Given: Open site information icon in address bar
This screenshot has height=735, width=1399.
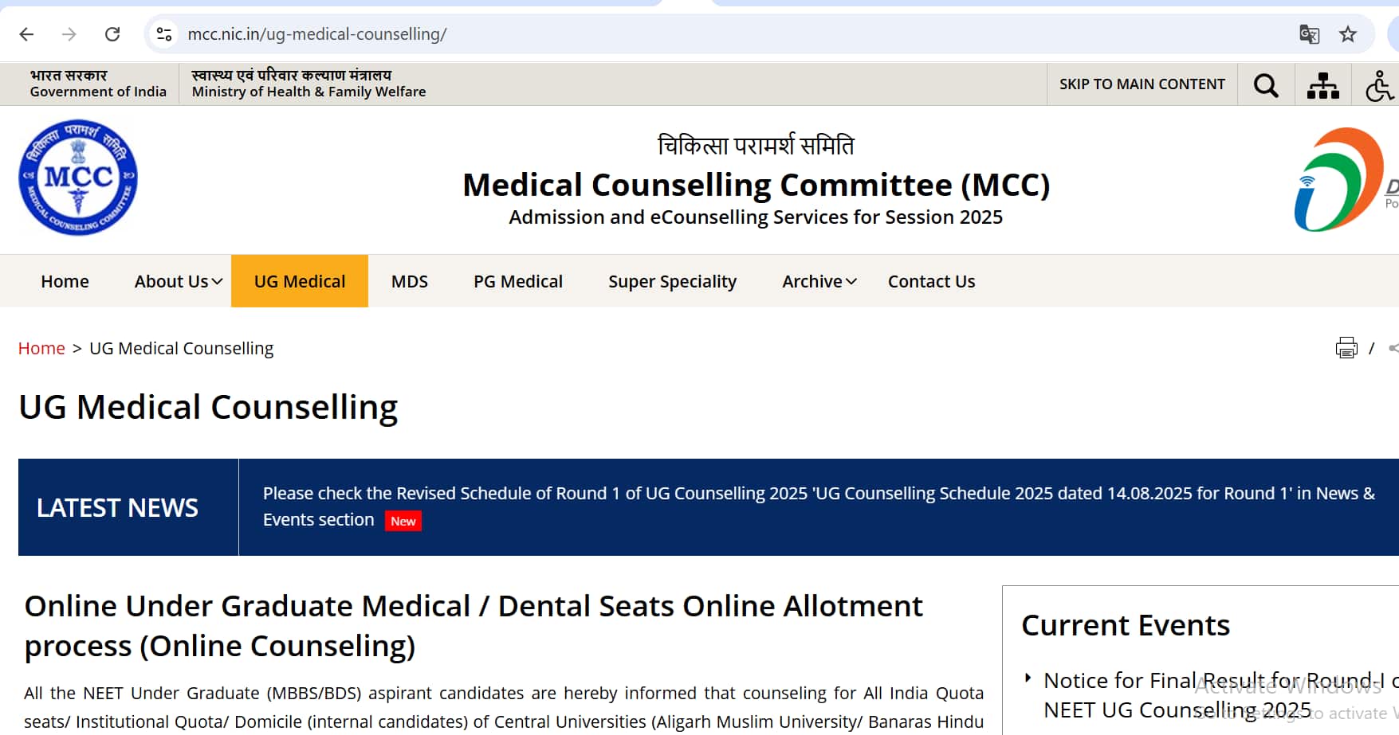Looking at the screenshot, I should [x=164, y=34].
